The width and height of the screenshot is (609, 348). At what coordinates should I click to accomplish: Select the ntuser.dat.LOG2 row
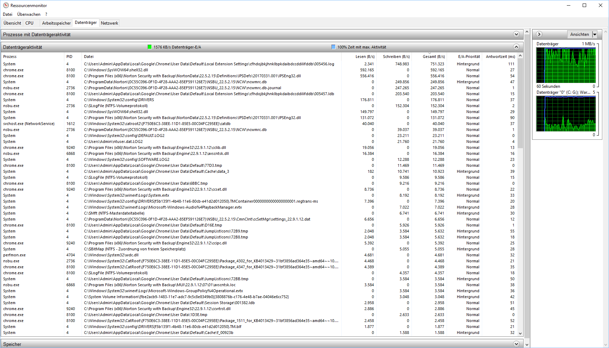(259, 142)
